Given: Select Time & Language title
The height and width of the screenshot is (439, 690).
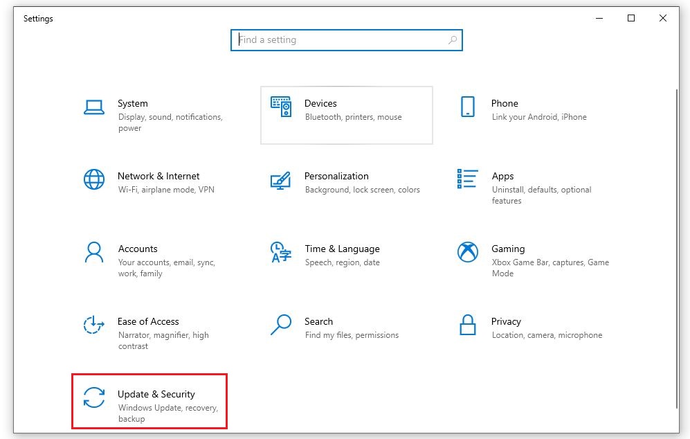Looking at the screenshot, I should (x=342, y=249).
